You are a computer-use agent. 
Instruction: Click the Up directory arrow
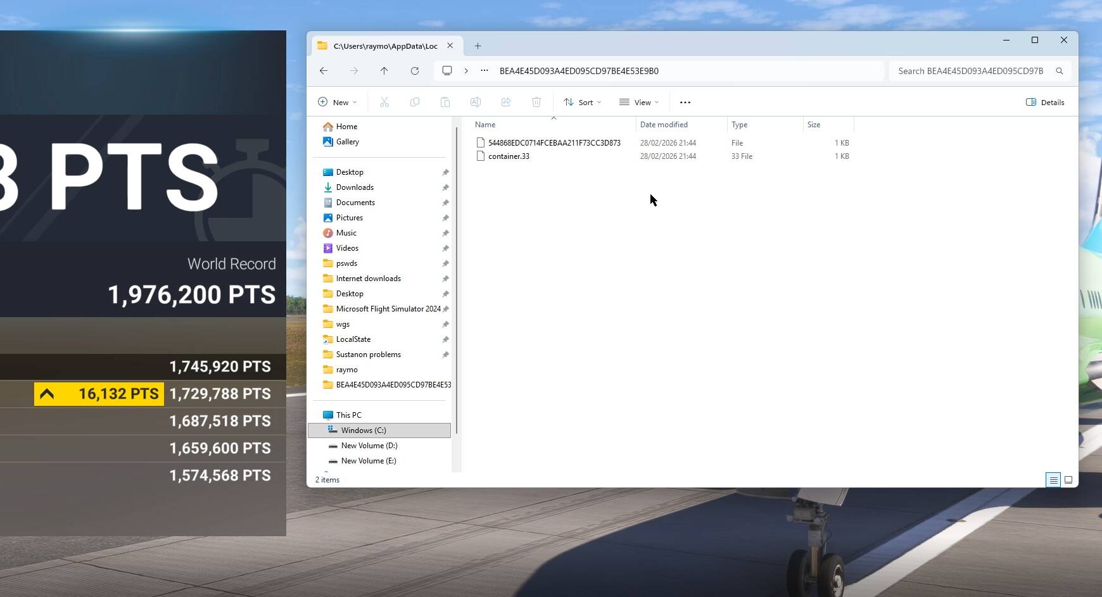coord(384,71)
